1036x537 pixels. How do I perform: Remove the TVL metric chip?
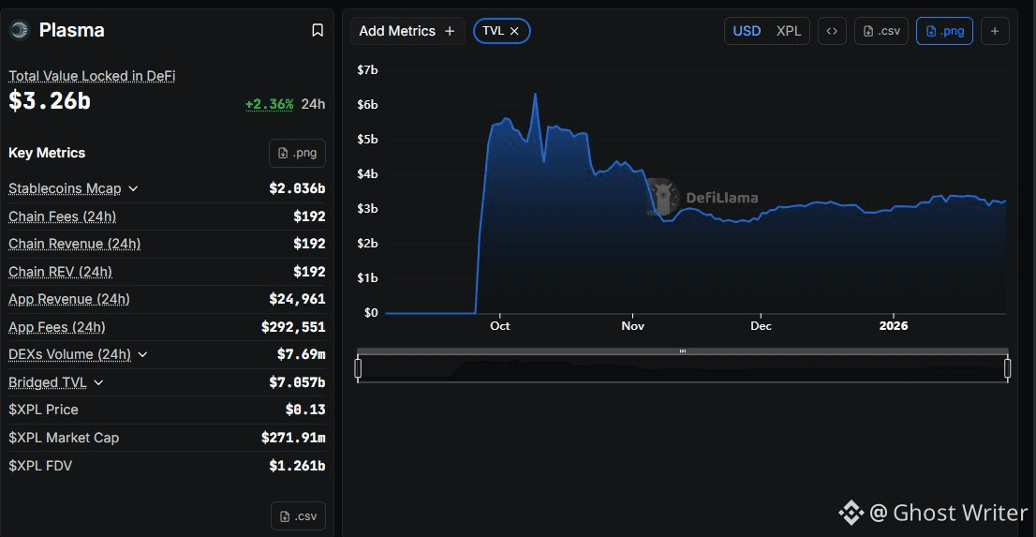(514, 31)
